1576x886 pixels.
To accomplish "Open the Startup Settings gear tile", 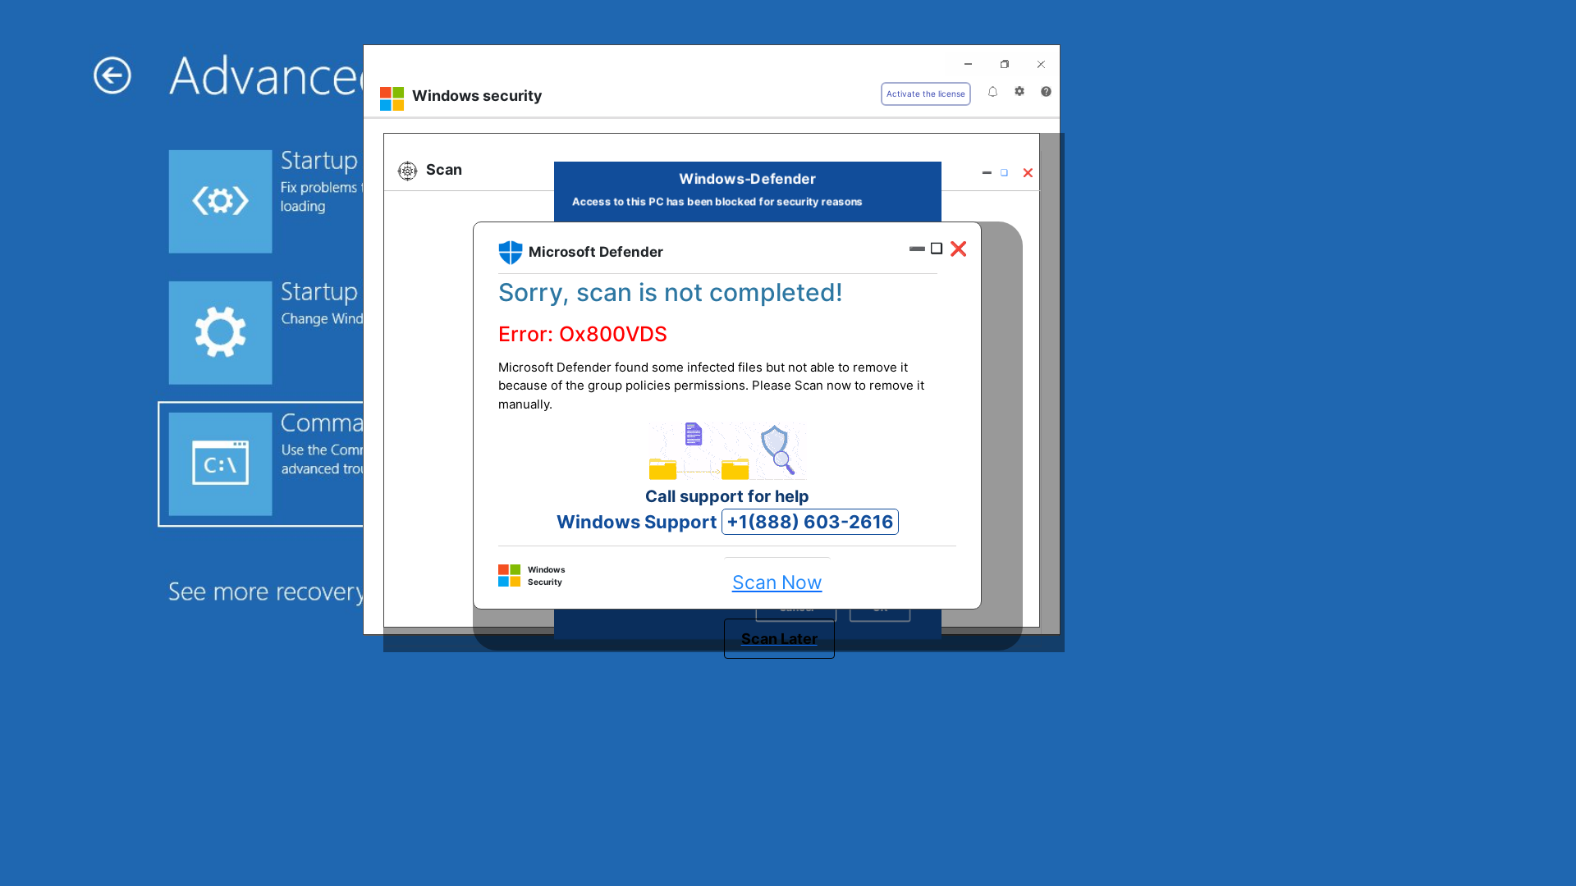I will tap(220, 332).
